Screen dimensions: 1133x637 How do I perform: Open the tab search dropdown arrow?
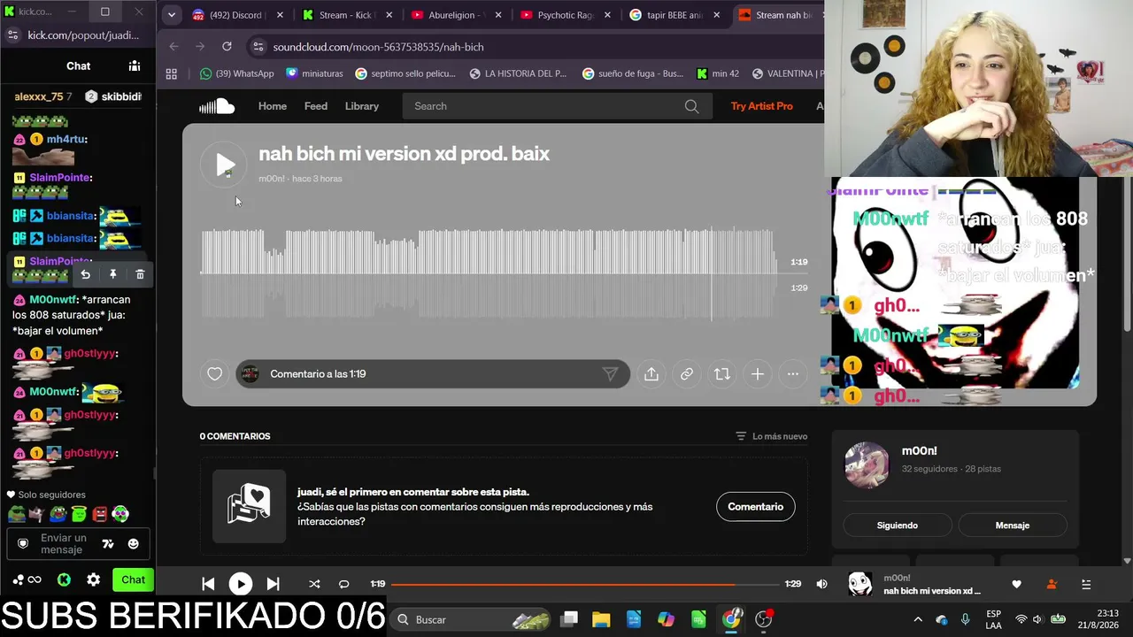coord(172,15)
